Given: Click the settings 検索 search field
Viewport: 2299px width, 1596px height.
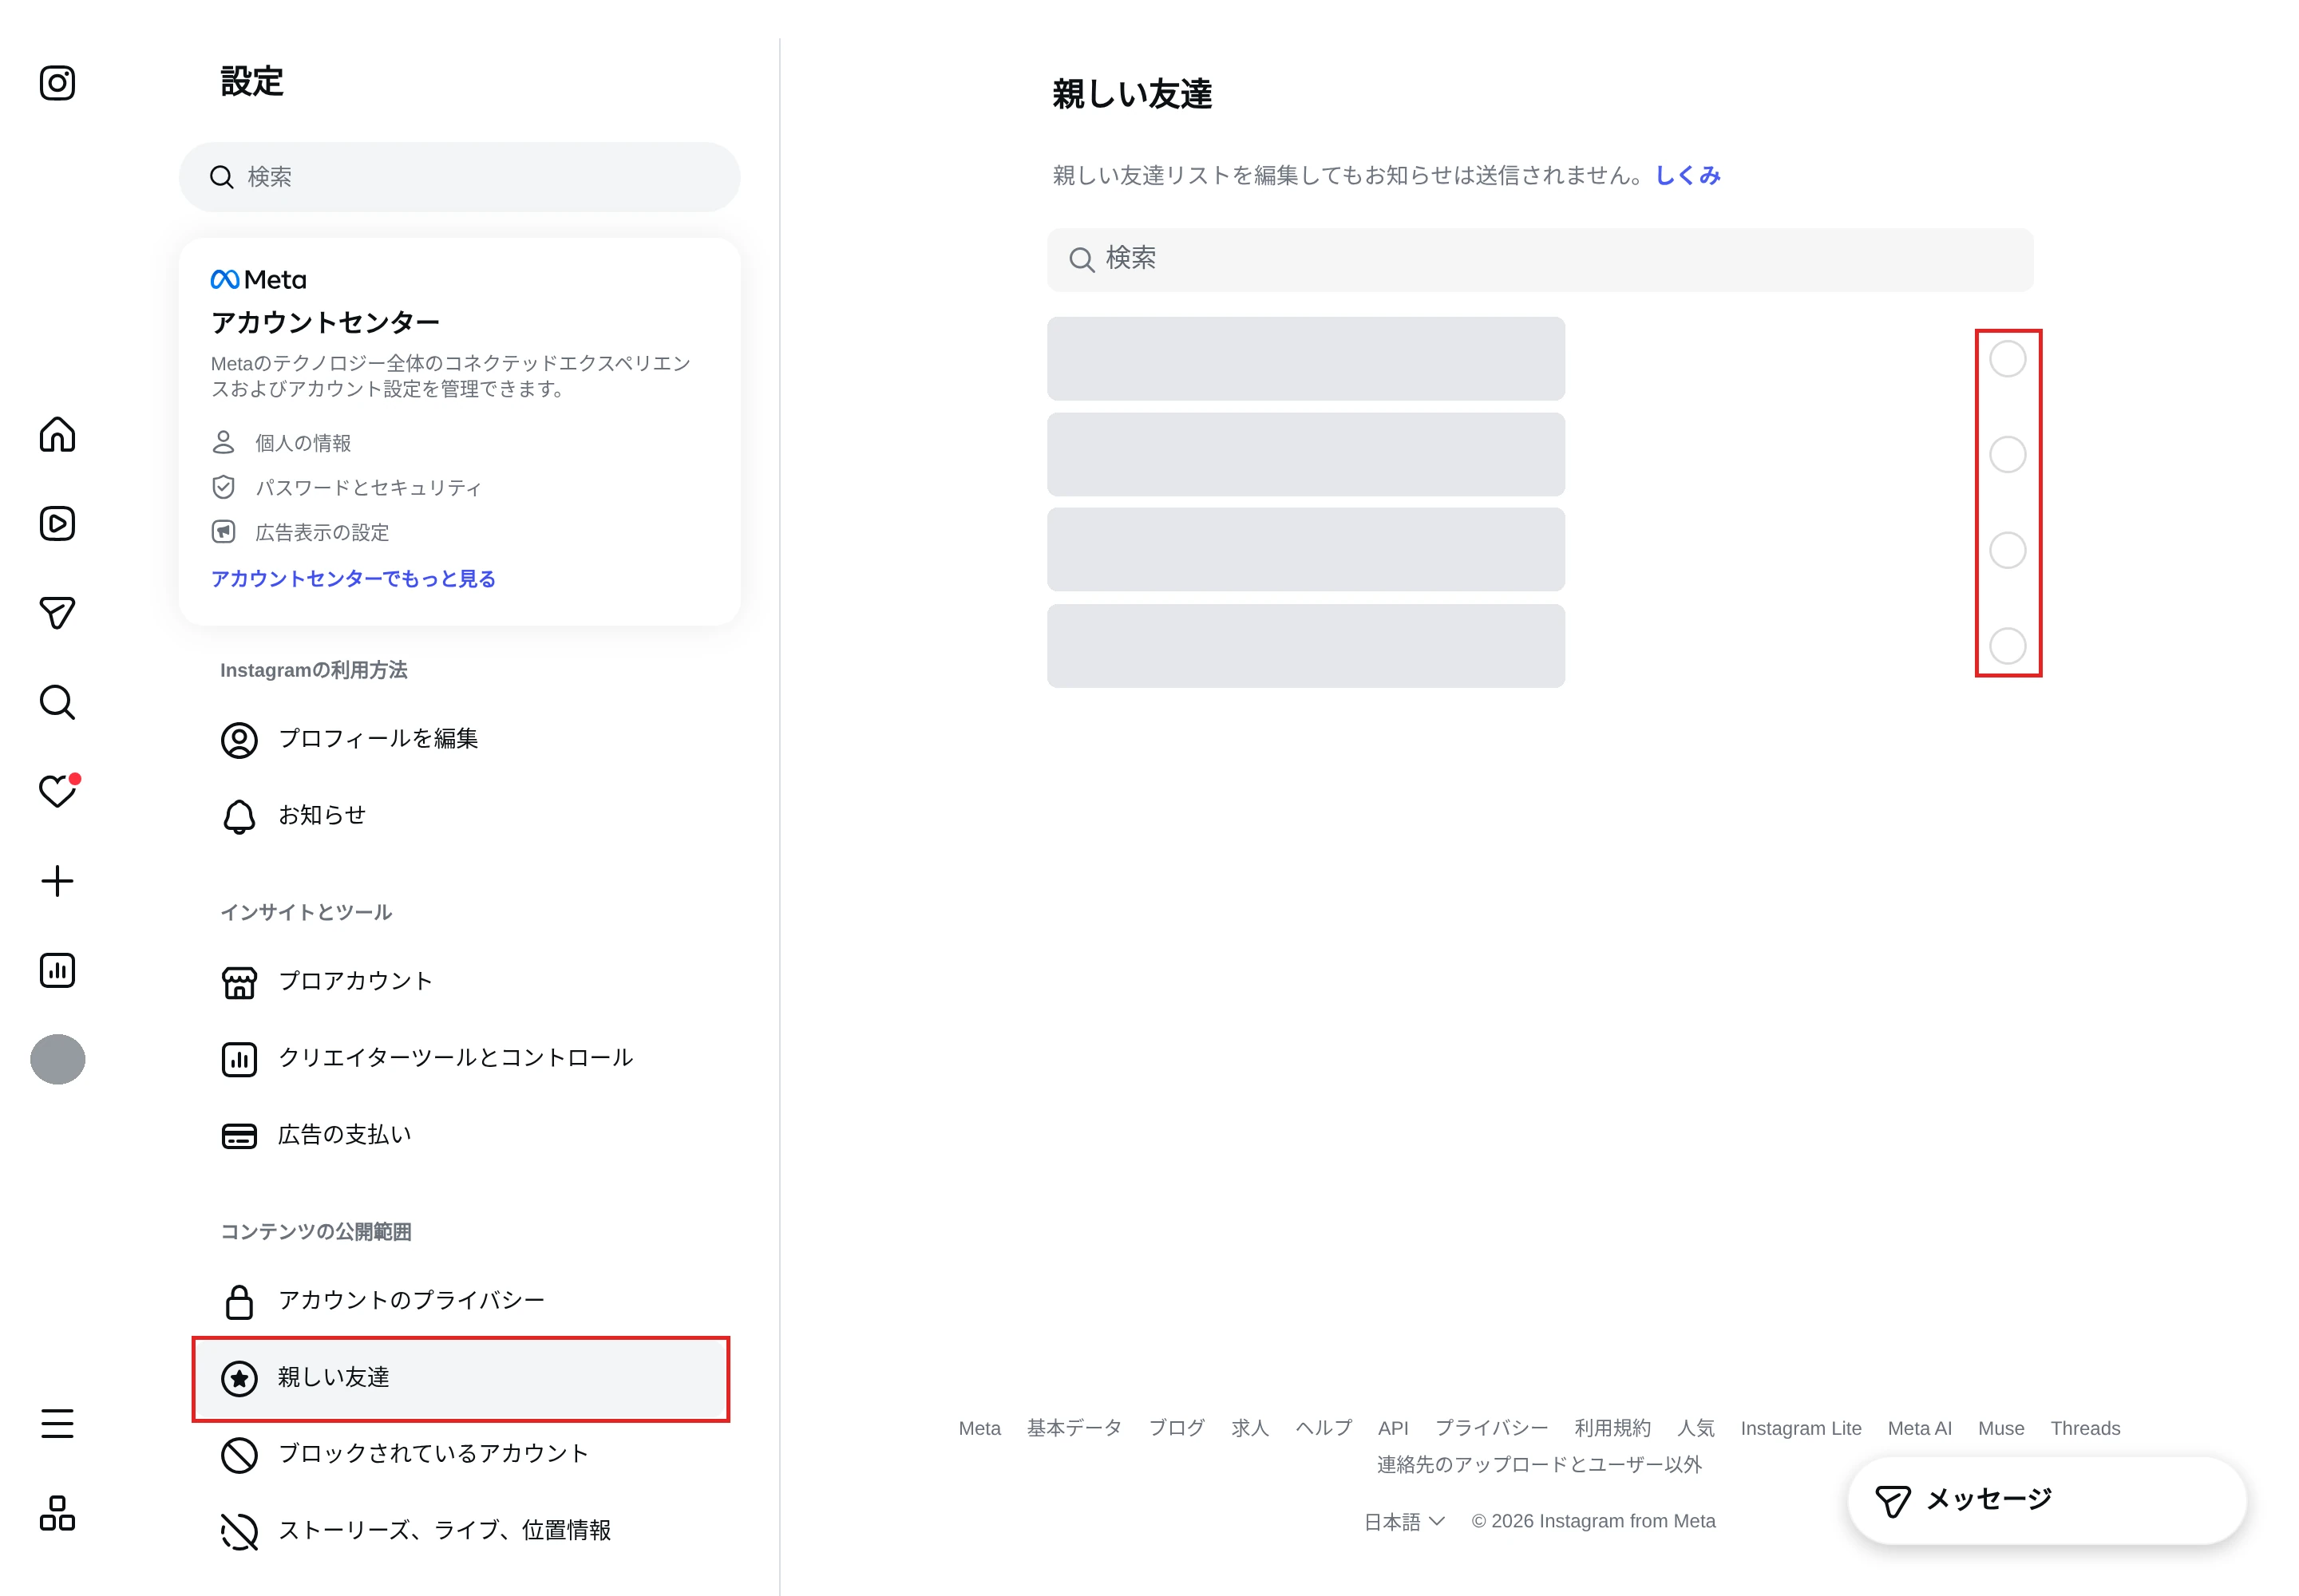Looking at the screenshot, I should (461, 177).
